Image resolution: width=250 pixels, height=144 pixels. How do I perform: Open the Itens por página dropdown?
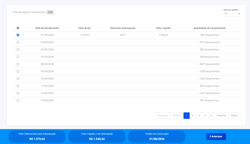click(x=232, y=14)
